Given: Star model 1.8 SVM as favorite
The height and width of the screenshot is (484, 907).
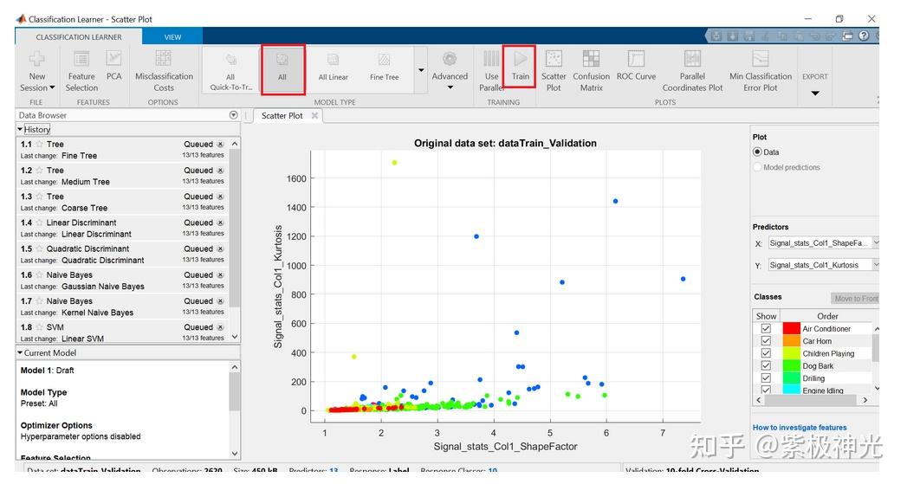Looking at the screenshot, I should coord(39,326).
